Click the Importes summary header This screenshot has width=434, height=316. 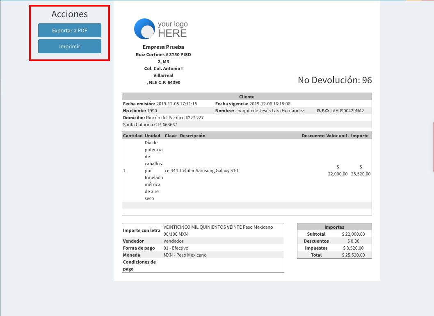(334, 227)
